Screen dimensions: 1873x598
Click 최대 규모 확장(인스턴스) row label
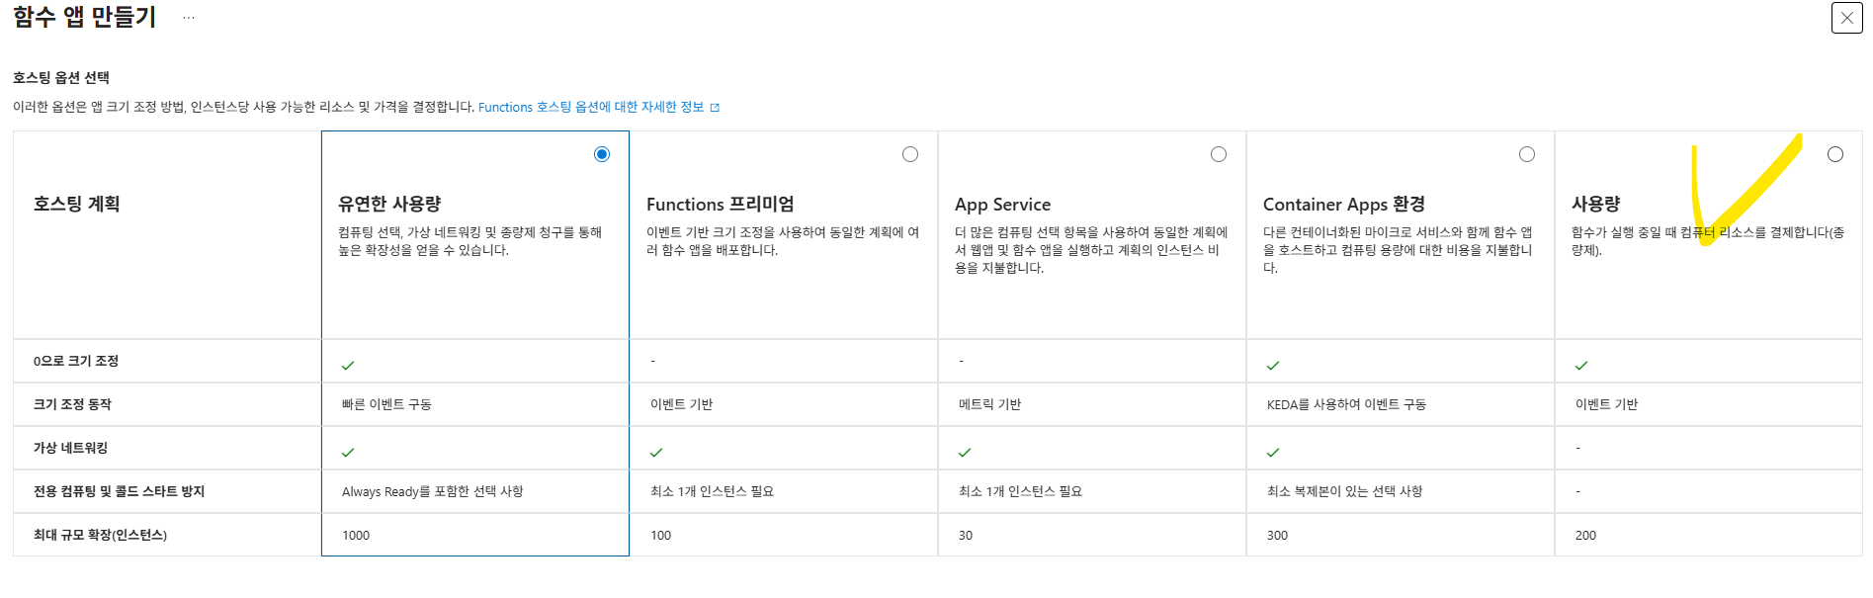coord(100,535)
